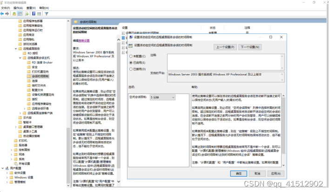Click the folder icon in 会话时间限制 header
The image size is (330, 192).
pyautogui.click(x=76, y=22)
